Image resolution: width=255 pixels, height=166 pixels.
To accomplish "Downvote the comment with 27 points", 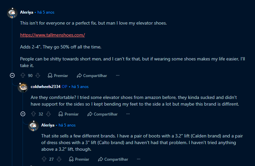I will [59, 159].
